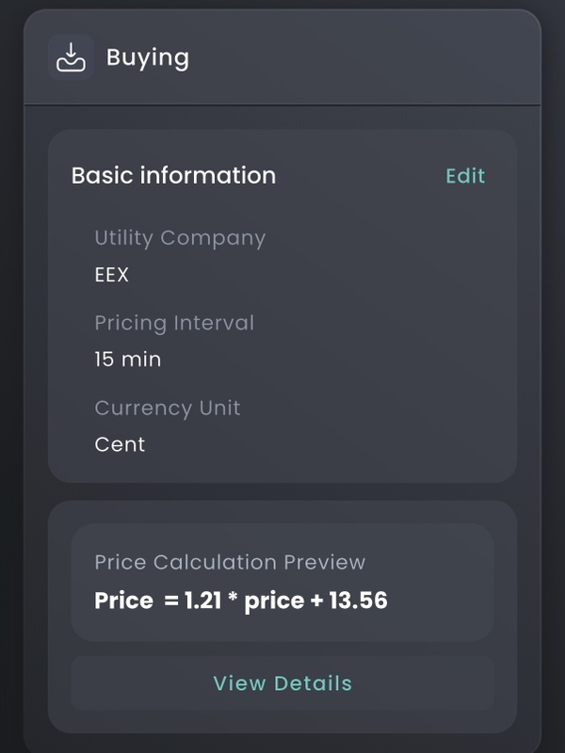Viewport: 565px width, 753px height.
Task: Click the Currency Unit label
Action: tap(168, 408)
